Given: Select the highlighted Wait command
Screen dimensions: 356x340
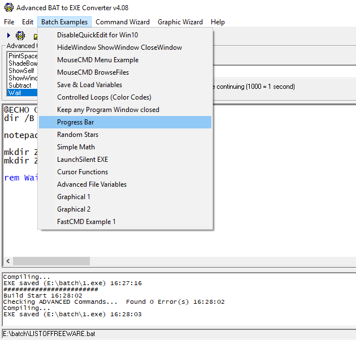Looking at the screenshot, I should point(22,93).
